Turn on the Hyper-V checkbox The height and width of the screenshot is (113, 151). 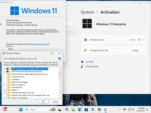point(7,90)
